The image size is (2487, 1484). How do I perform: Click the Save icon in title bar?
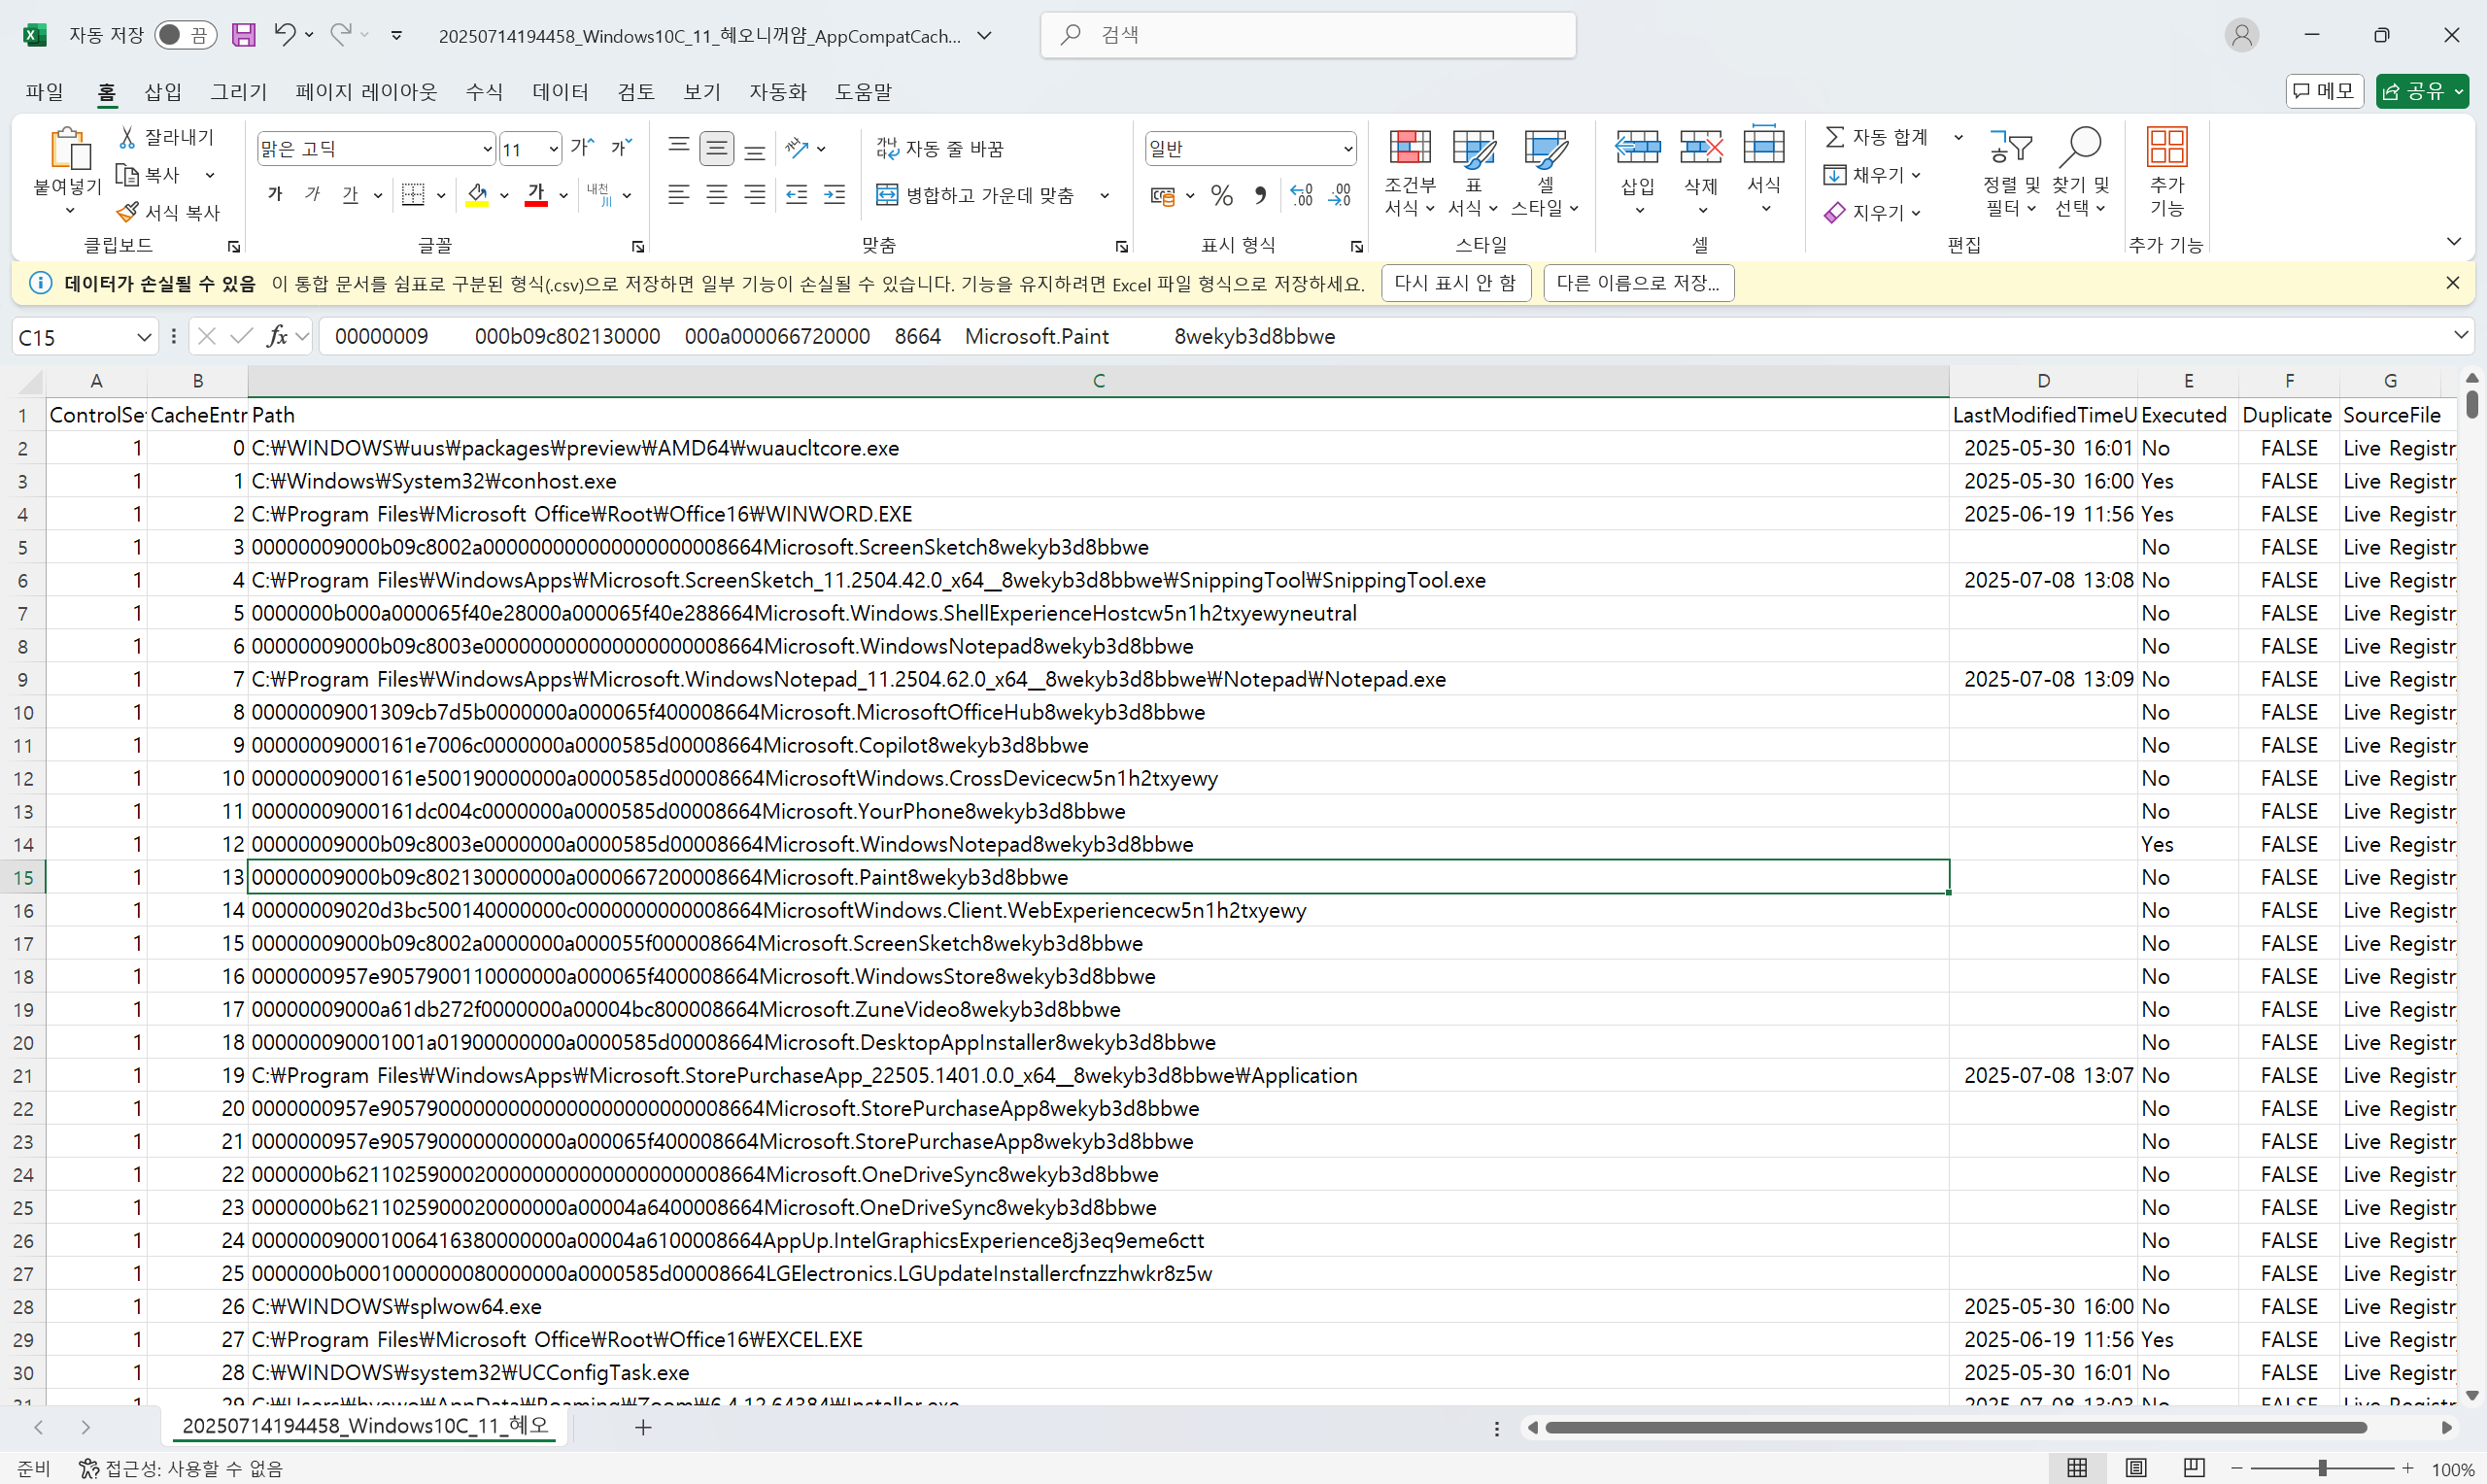pos(243,35)
